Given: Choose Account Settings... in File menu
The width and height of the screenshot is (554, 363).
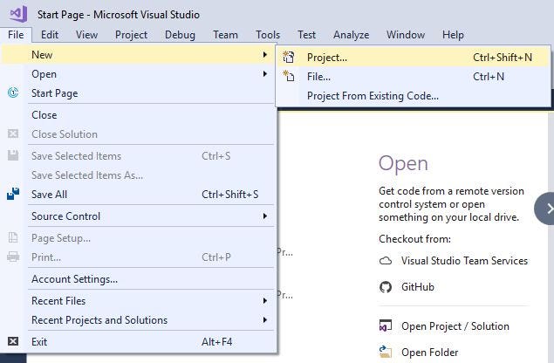Looking at the screenshot, I should tap(74, 279).
